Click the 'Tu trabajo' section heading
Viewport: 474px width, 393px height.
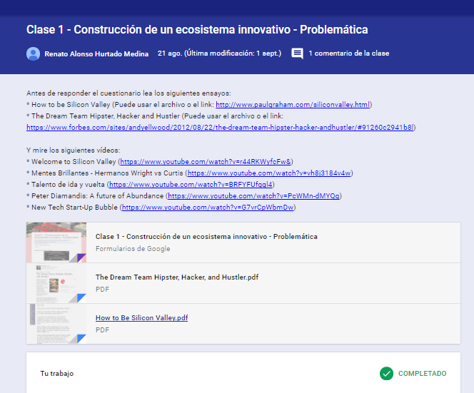(x=56, y=373)
